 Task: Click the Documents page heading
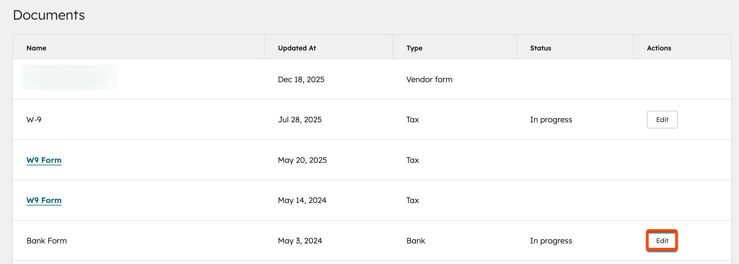(49, 14)
